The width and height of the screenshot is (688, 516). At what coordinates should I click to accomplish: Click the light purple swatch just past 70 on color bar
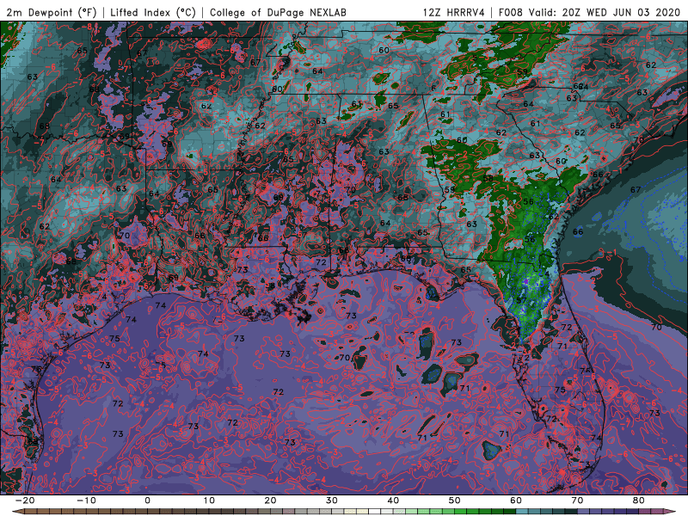(584, 512)
